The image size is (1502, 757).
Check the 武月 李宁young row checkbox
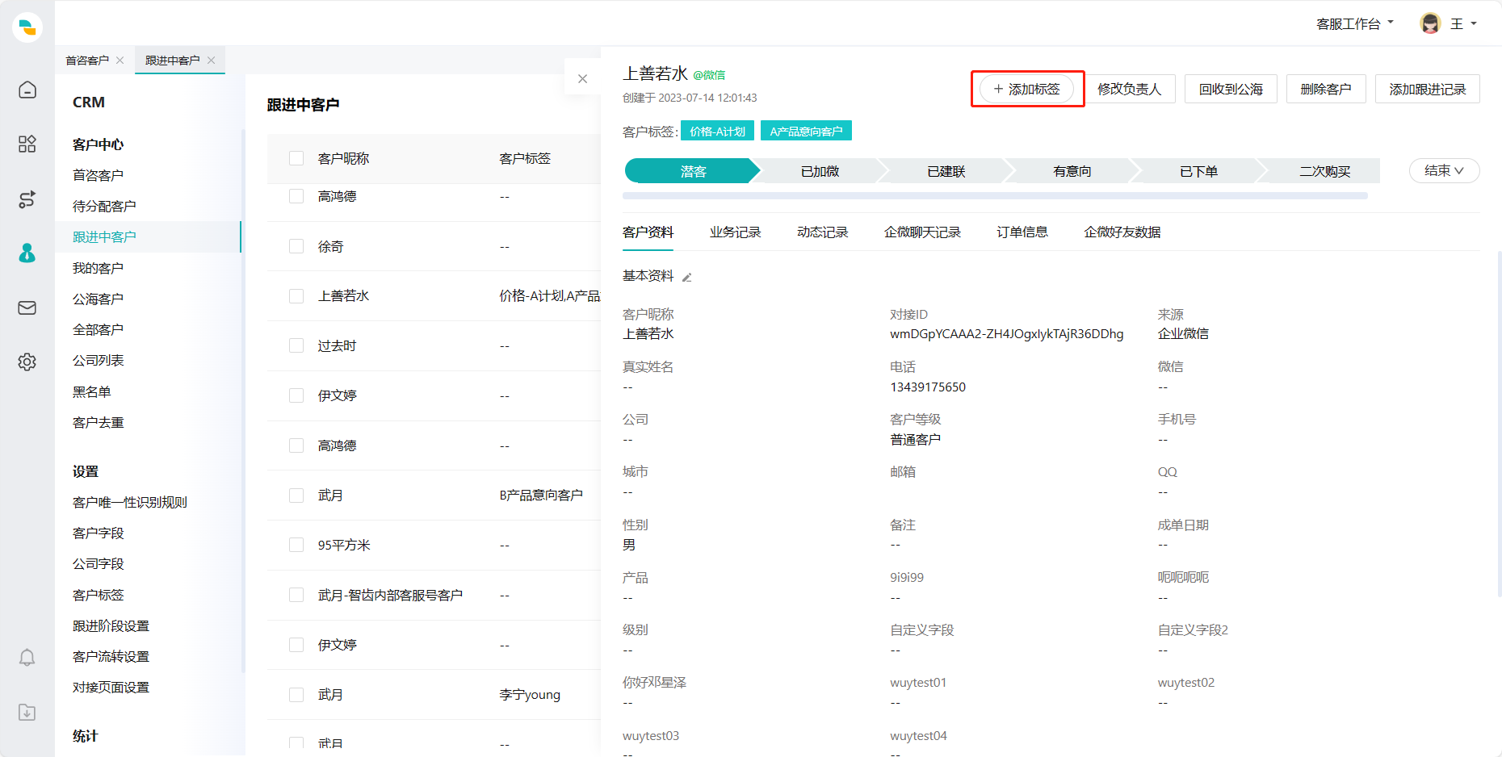296,694
